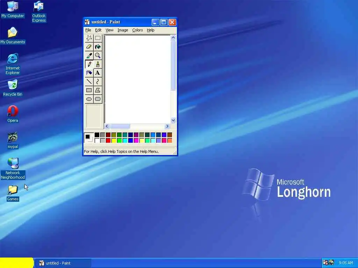Activate the Pick Color eyedropper tool
Viewport: 358px width, 268px height.
[89, 55]
